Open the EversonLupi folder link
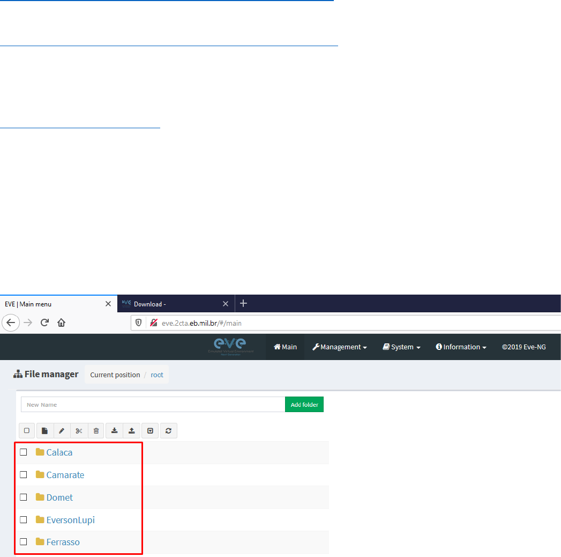Viewport: 561px width, 557px height. (70, 519)
